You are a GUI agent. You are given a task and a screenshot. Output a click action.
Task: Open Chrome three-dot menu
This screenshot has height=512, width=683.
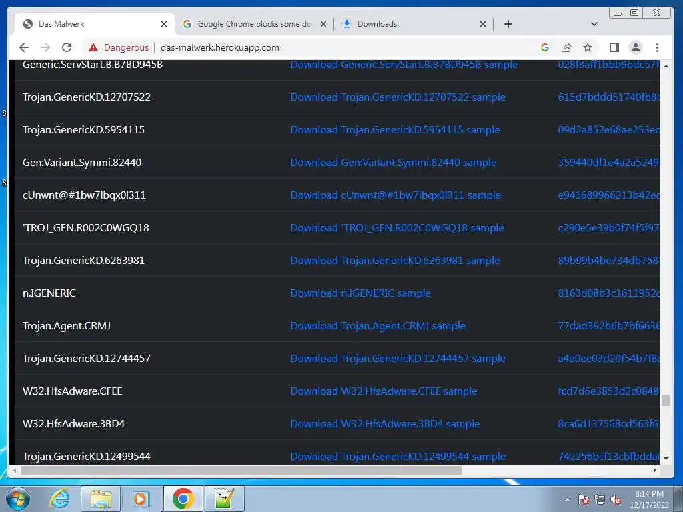click(x=657, y=47)
